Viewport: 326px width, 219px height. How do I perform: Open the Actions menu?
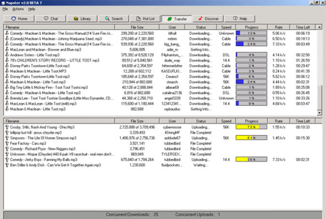pyautogui.click(x=18, y=9)
